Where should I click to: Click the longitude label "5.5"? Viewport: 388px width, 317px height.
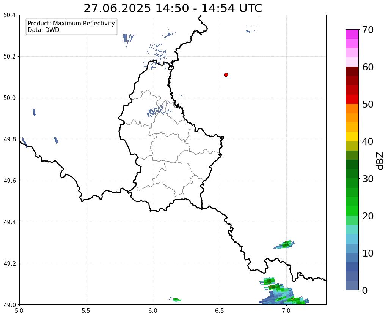[x=86, y=311]
